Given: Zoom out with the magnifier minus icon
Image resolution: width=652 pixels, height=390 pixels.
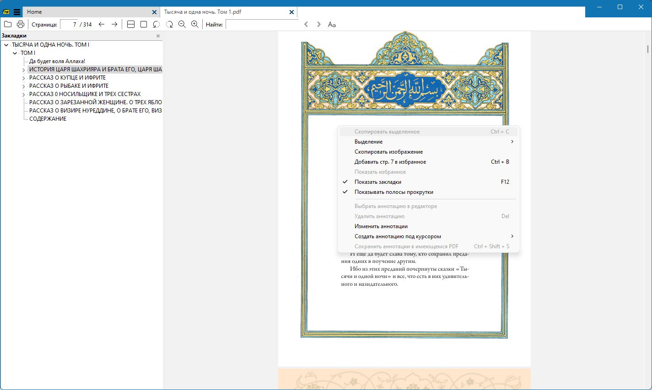Looking at the screenshot, I should coord(182,24).
